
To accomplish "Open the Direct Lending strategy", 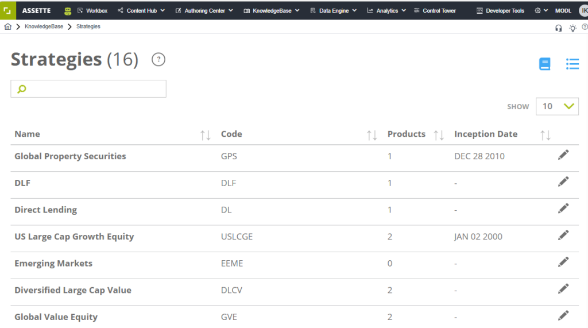I will 46,210.
